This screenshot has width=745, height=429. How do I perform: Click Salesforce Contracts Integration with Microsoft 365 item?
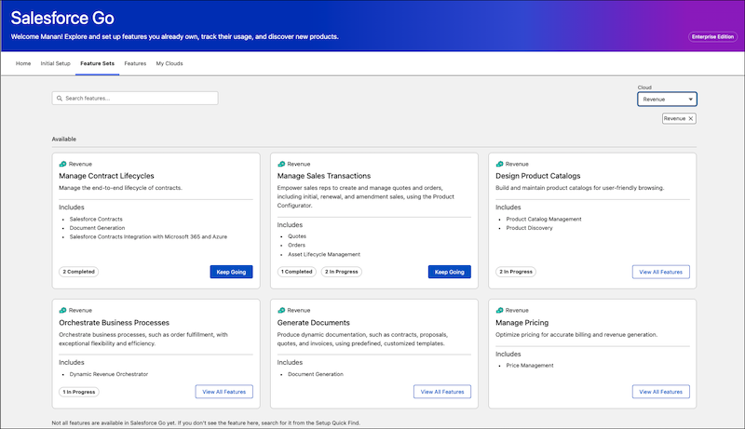tap(148, 236)
